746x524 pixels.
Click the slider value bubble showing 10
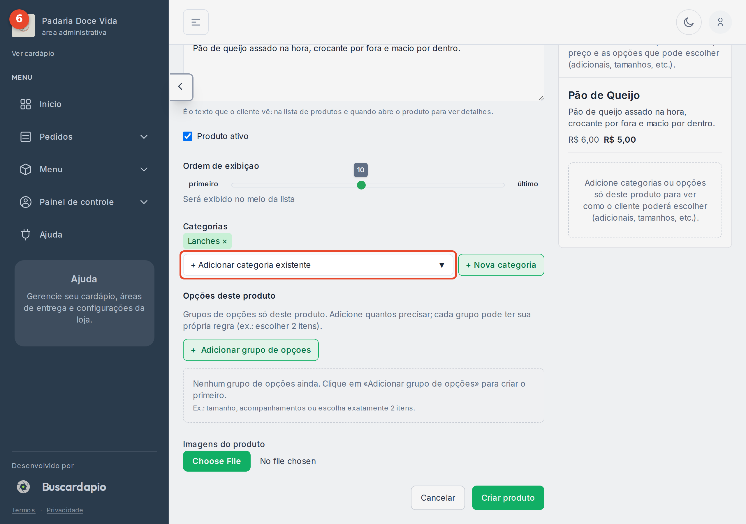click(x=361, y=170)
